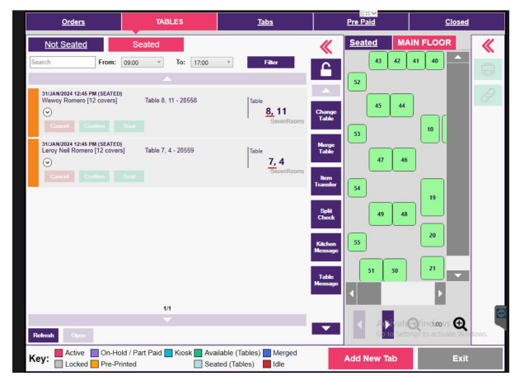Select table 19 on floor plan
This screenshot has width=520, height=376.
(432, 198)
